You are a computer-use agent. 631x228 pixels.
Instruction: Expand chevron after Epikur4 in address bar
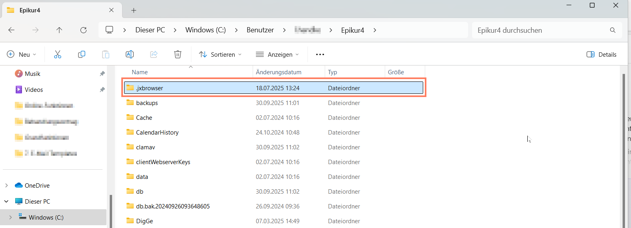[375, 30]
